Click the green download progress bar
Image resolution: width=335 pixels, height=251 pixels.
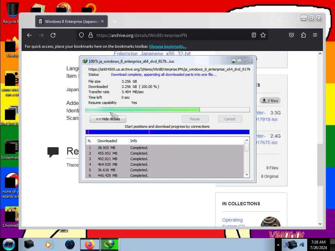[167, 110]
